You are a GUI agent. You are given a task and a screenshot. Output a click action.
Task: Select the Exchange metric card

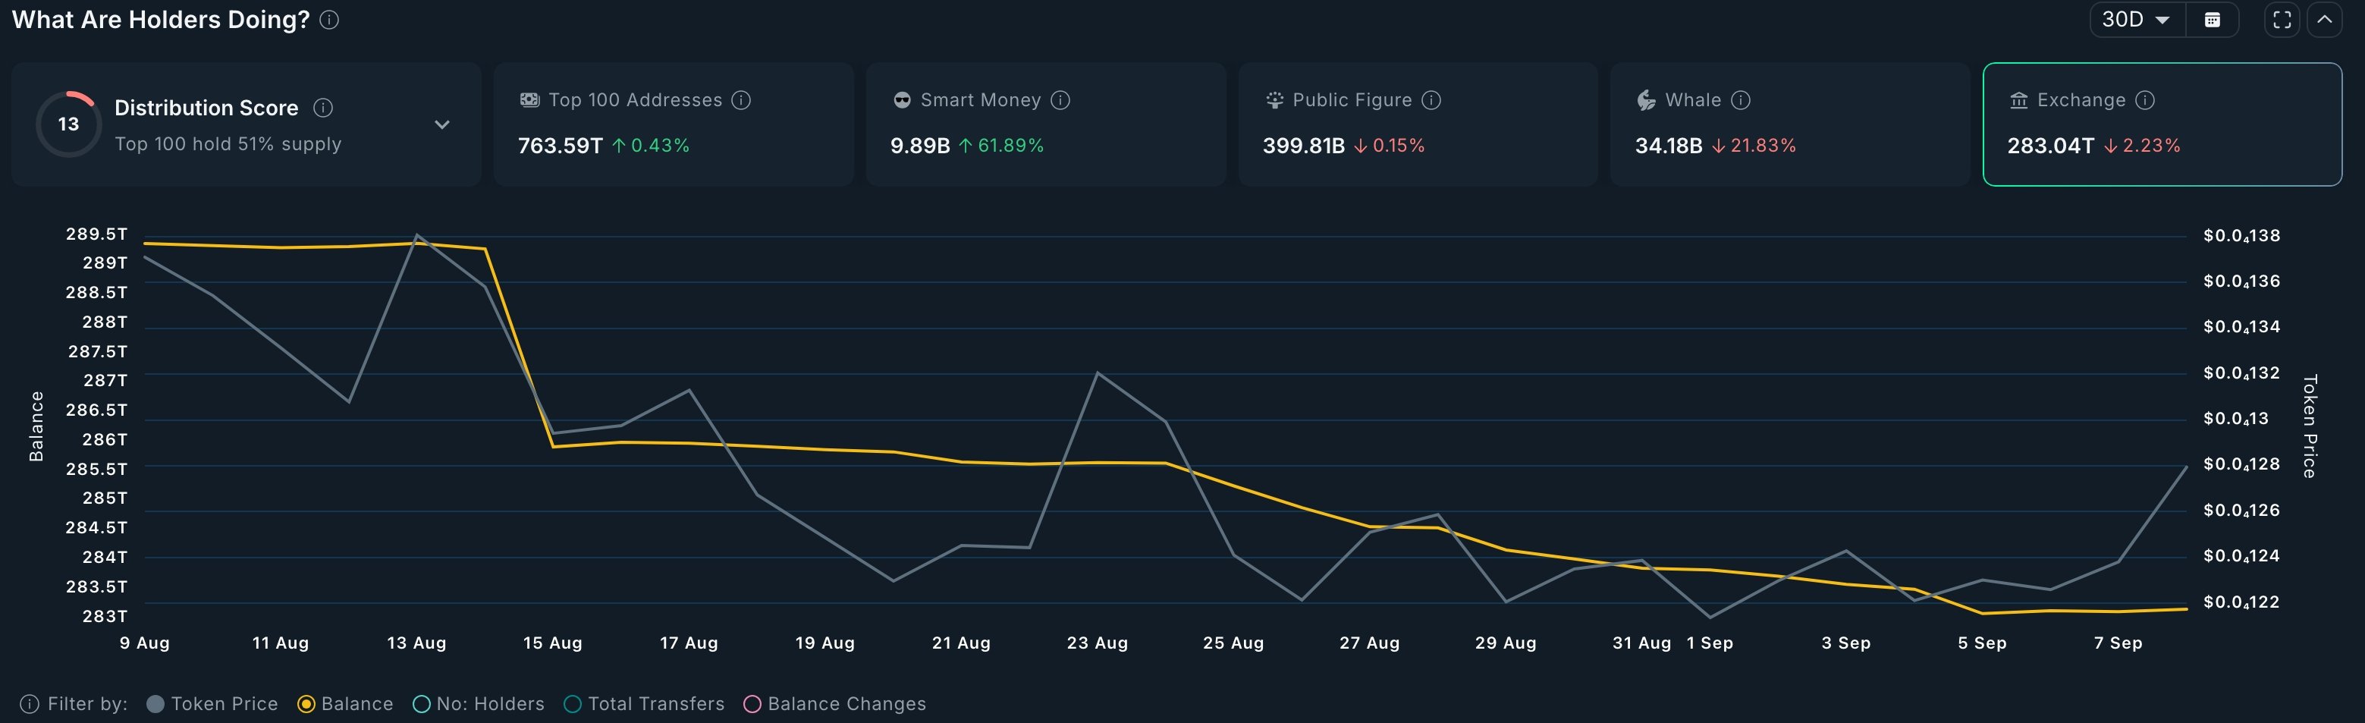click(2162, 124)
